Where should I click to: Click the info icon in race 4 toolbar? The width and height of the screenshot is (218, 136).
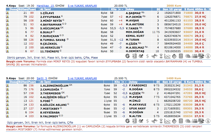[208, 56]
